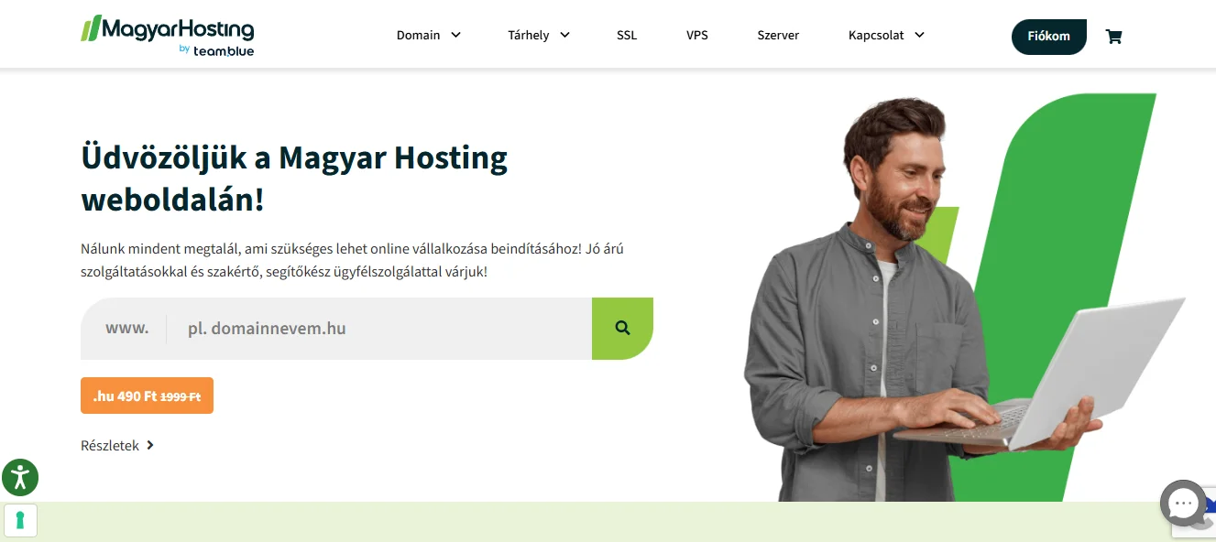Expand the Tárhely menu chevron
The height and width of the screenshot is (542, 1216).
(x=564, y=35)
